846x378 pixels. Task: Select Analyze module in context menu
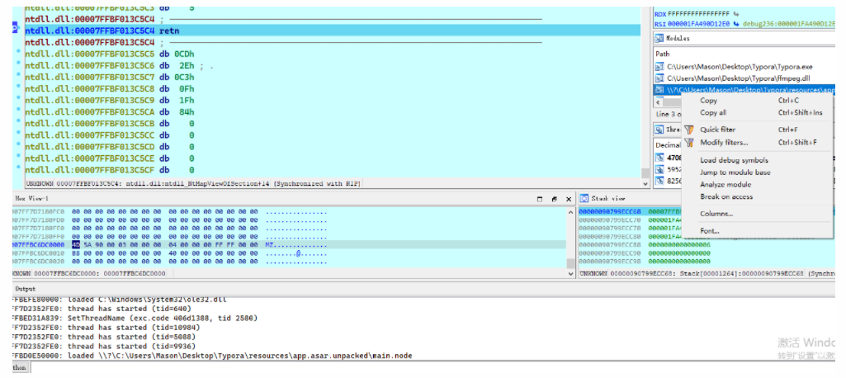pyautogui.click(x=725, y=184)
